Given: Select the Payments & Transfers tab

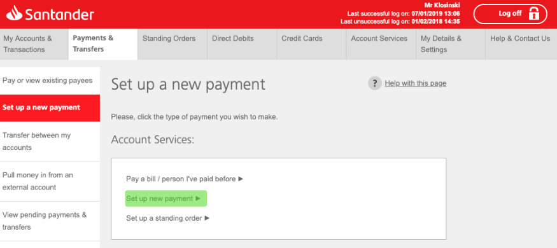Looking at the screenshot, I should tap(103, 44).
